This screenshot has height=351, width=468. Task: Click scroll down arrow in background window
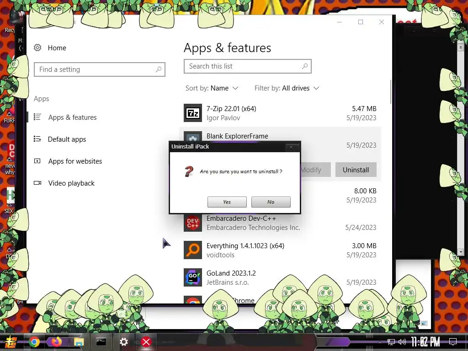(x=461, y=252)
